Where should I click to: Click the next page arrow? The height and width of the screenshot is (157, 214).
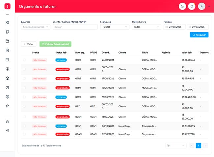pyautogui.click(x=205, y=146)
